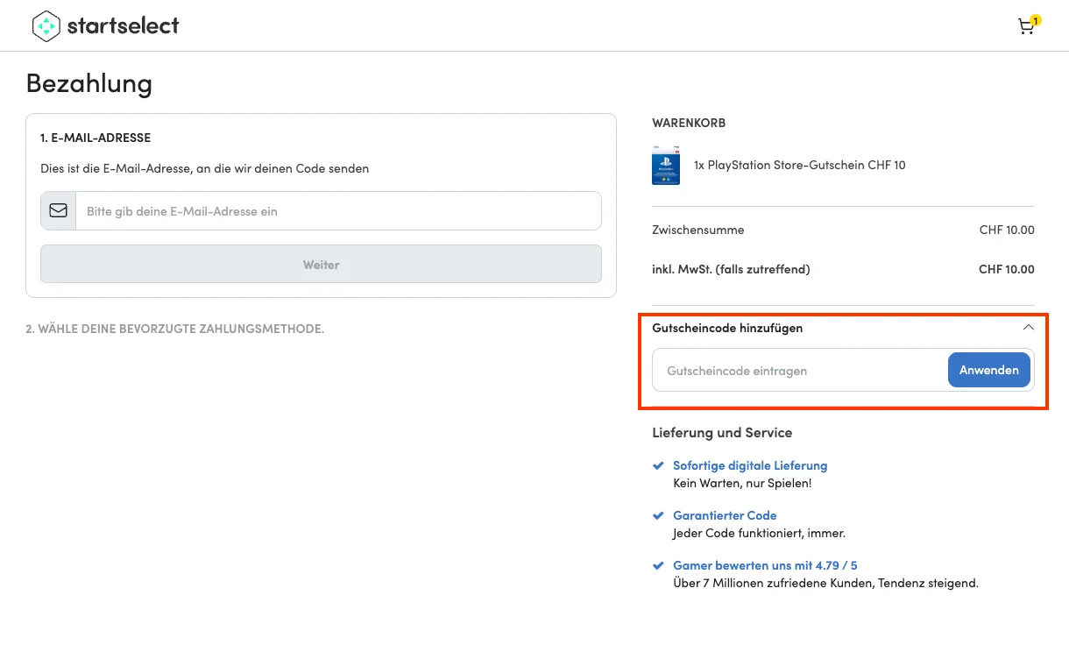Click checkmark beside Gamer bewerten uns
The height and width of the screenshot is (645, 1069).
658,566
